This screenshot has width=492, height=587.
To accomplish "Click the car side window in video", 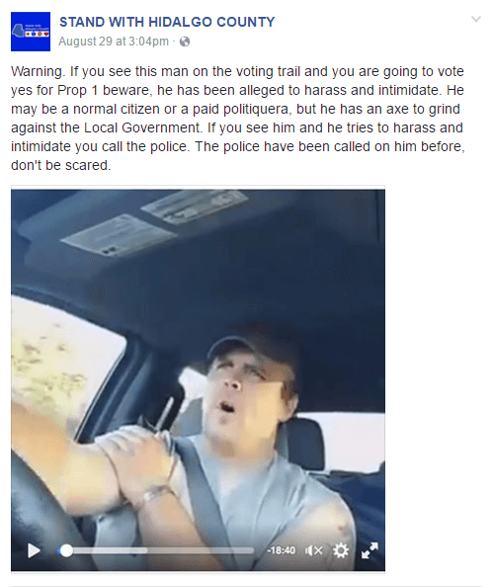I will coord(63,360).
